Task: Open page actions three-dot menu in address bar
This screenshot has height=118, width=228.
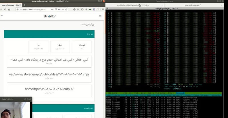Action: 52,9
